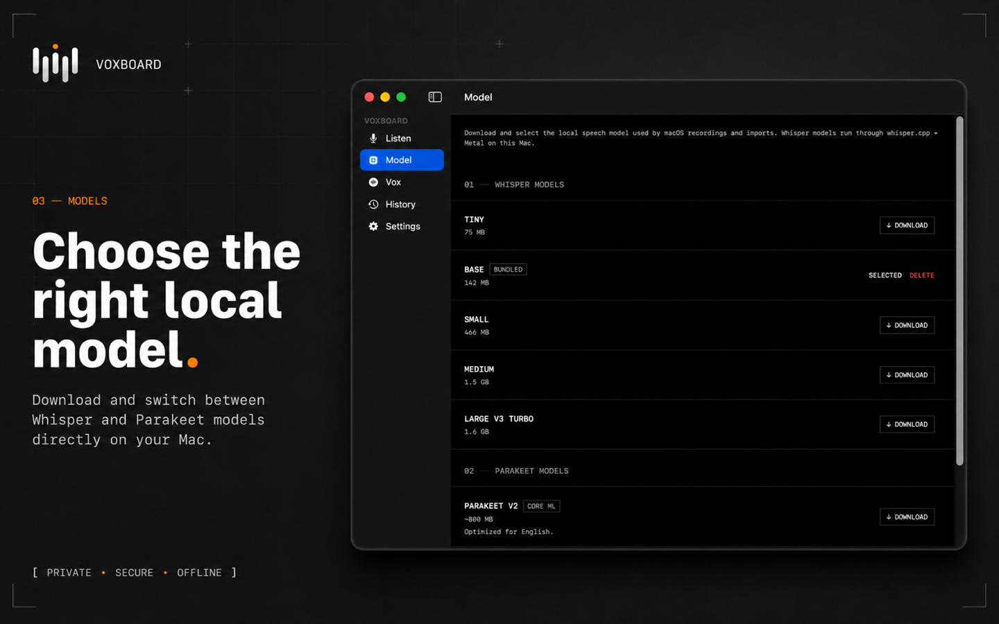Open the Listen section

click(402, 139)
